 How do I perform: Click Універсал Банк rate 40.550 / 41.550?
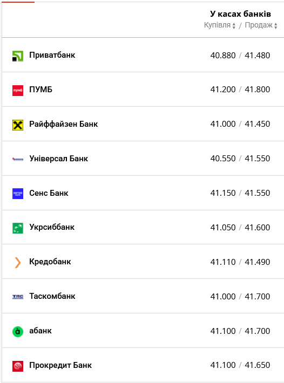(x=240, y=159)
